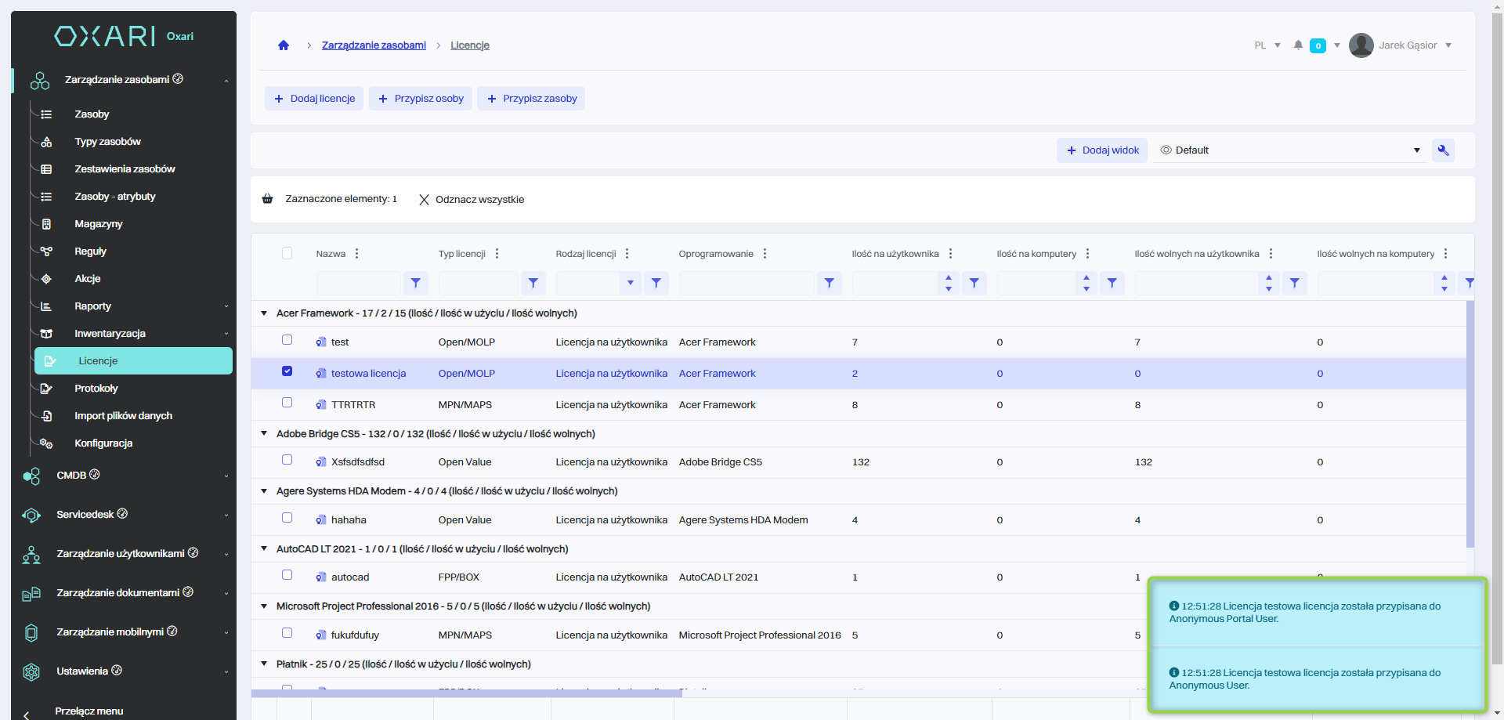Viewport: 1504px width, 720px height.
Task: Open the notifications bell icon
Action: tap(1298, 45)
